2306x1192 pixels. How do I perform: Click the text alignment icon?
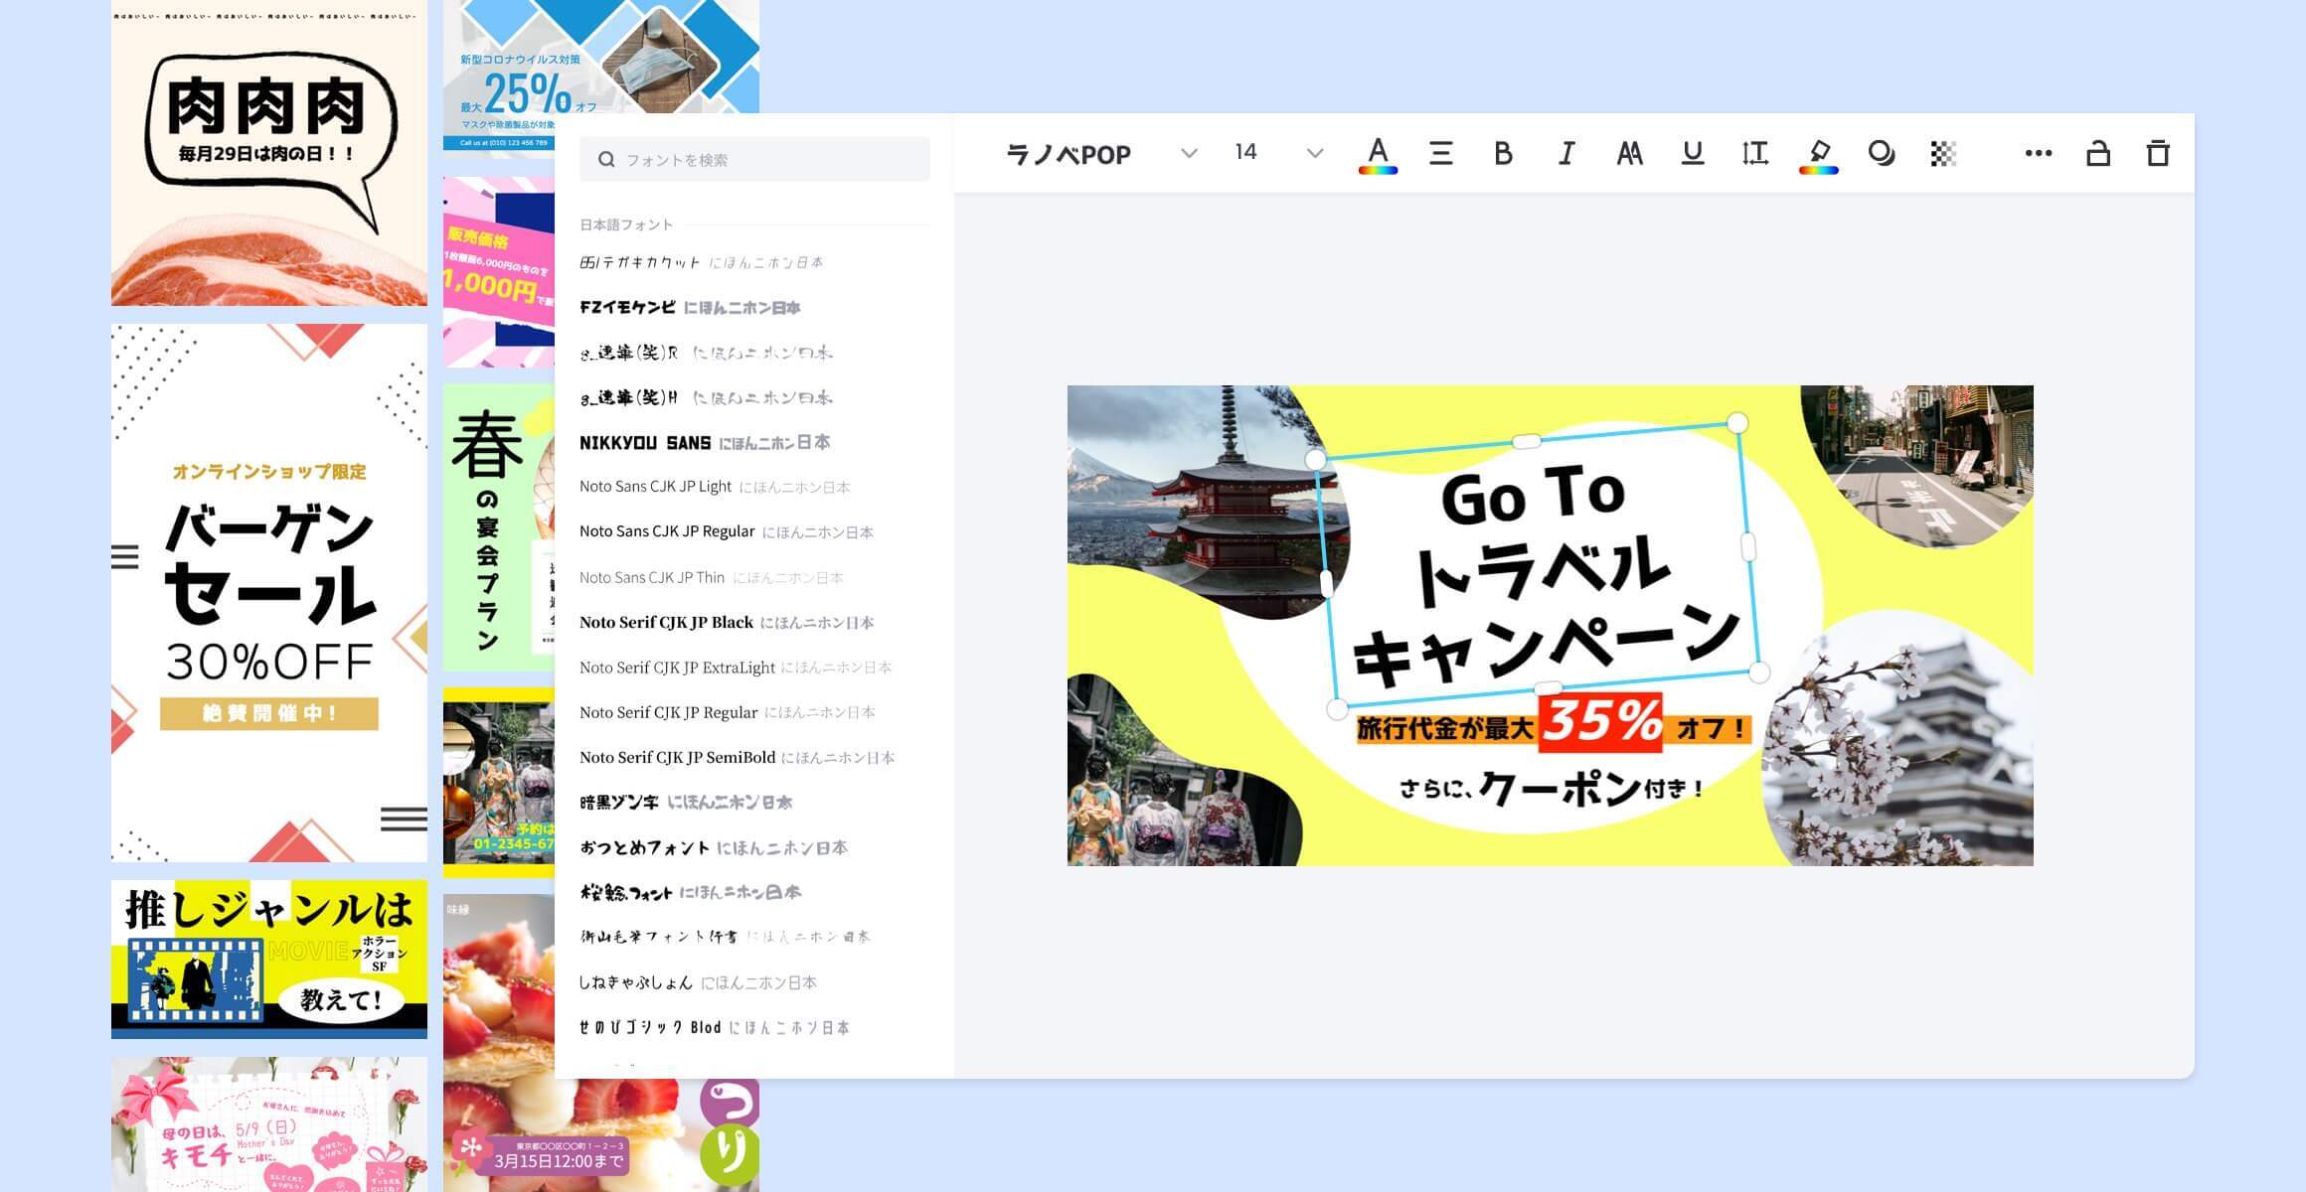pos(1440,152)
